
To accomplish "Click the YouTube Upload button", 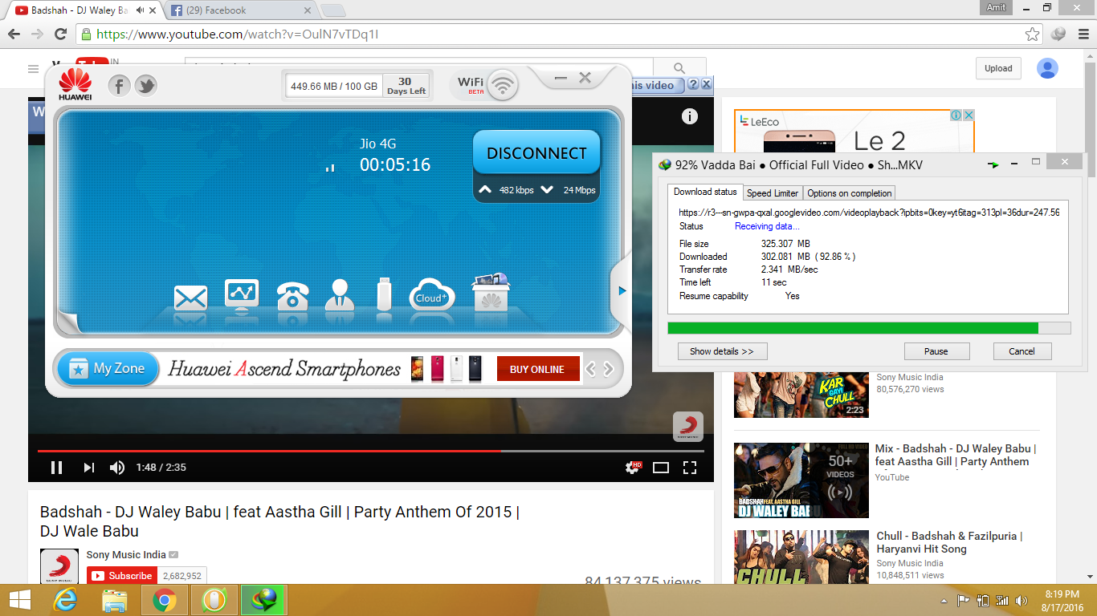I will click(998, 68).
